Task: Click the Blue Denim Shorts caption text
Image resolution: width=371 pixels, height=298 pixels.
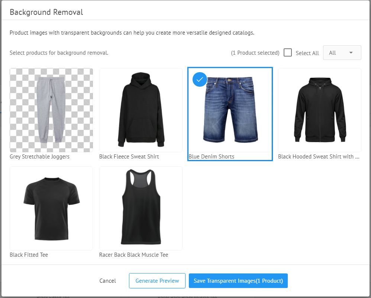Action: coord(212,157)
